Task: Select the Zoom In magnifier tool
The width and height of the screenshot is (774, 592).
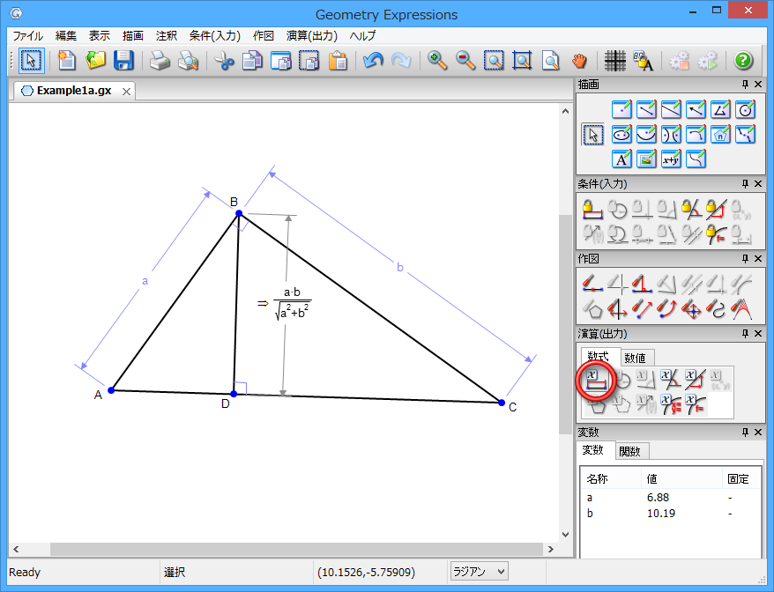Action: (437, 61)
